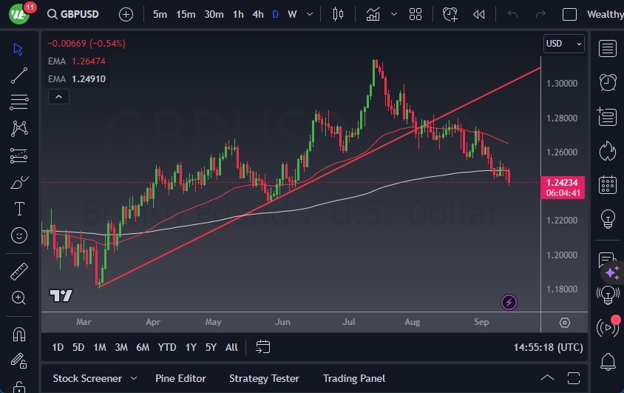Pick the ruler Measure tool
Viewport: 624px width, 393px height.
point(19,272)
